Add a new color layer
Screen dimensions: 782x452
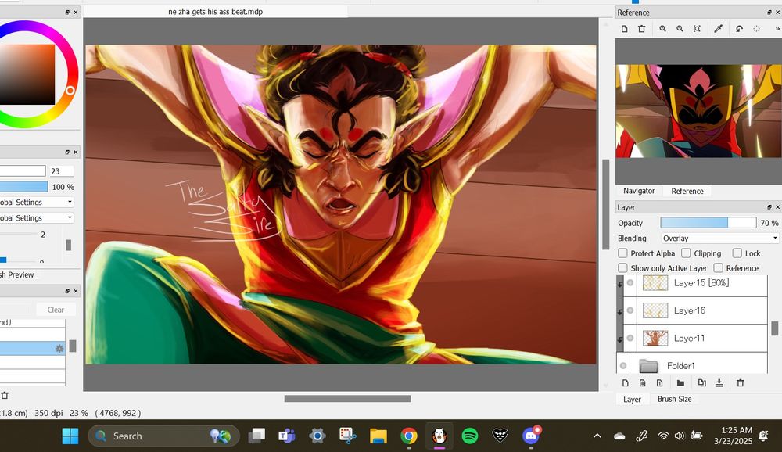(625, 383)
